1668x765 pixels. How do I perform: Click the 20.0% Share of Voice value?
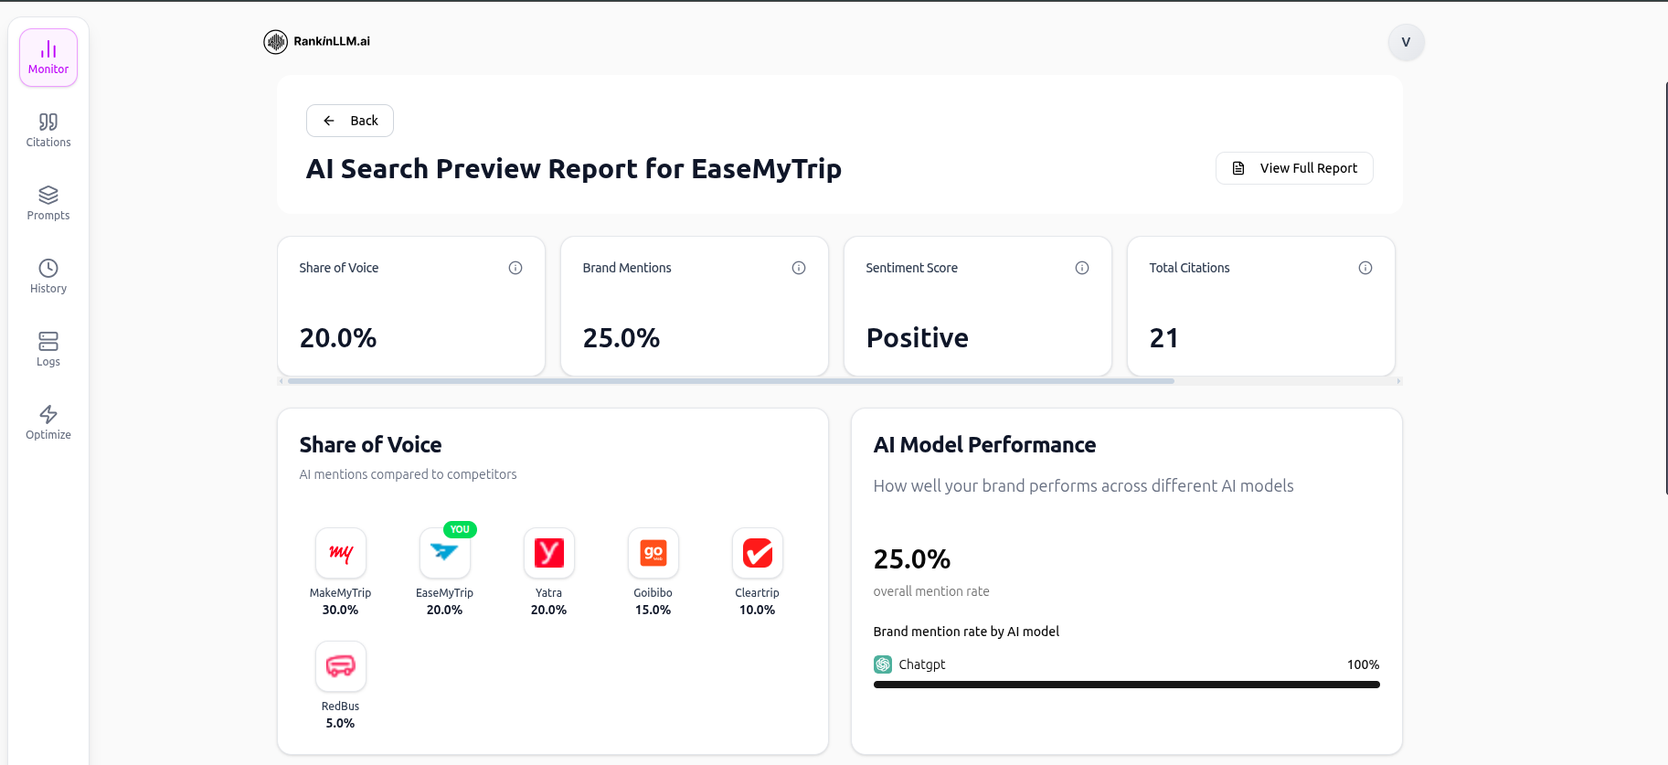338,338
